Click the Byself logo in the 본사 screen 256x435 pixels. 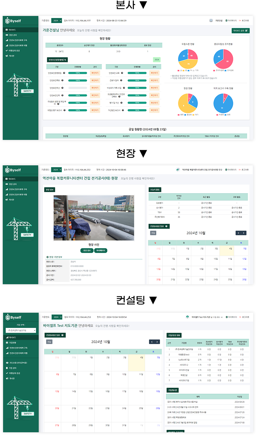(13, 21)
